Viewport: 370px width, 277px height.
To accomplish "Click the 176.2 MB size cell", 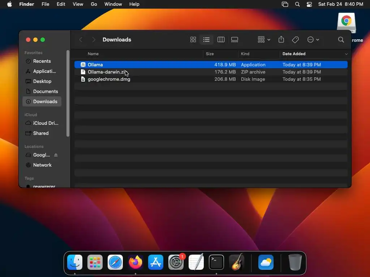I will pos(225,72).
